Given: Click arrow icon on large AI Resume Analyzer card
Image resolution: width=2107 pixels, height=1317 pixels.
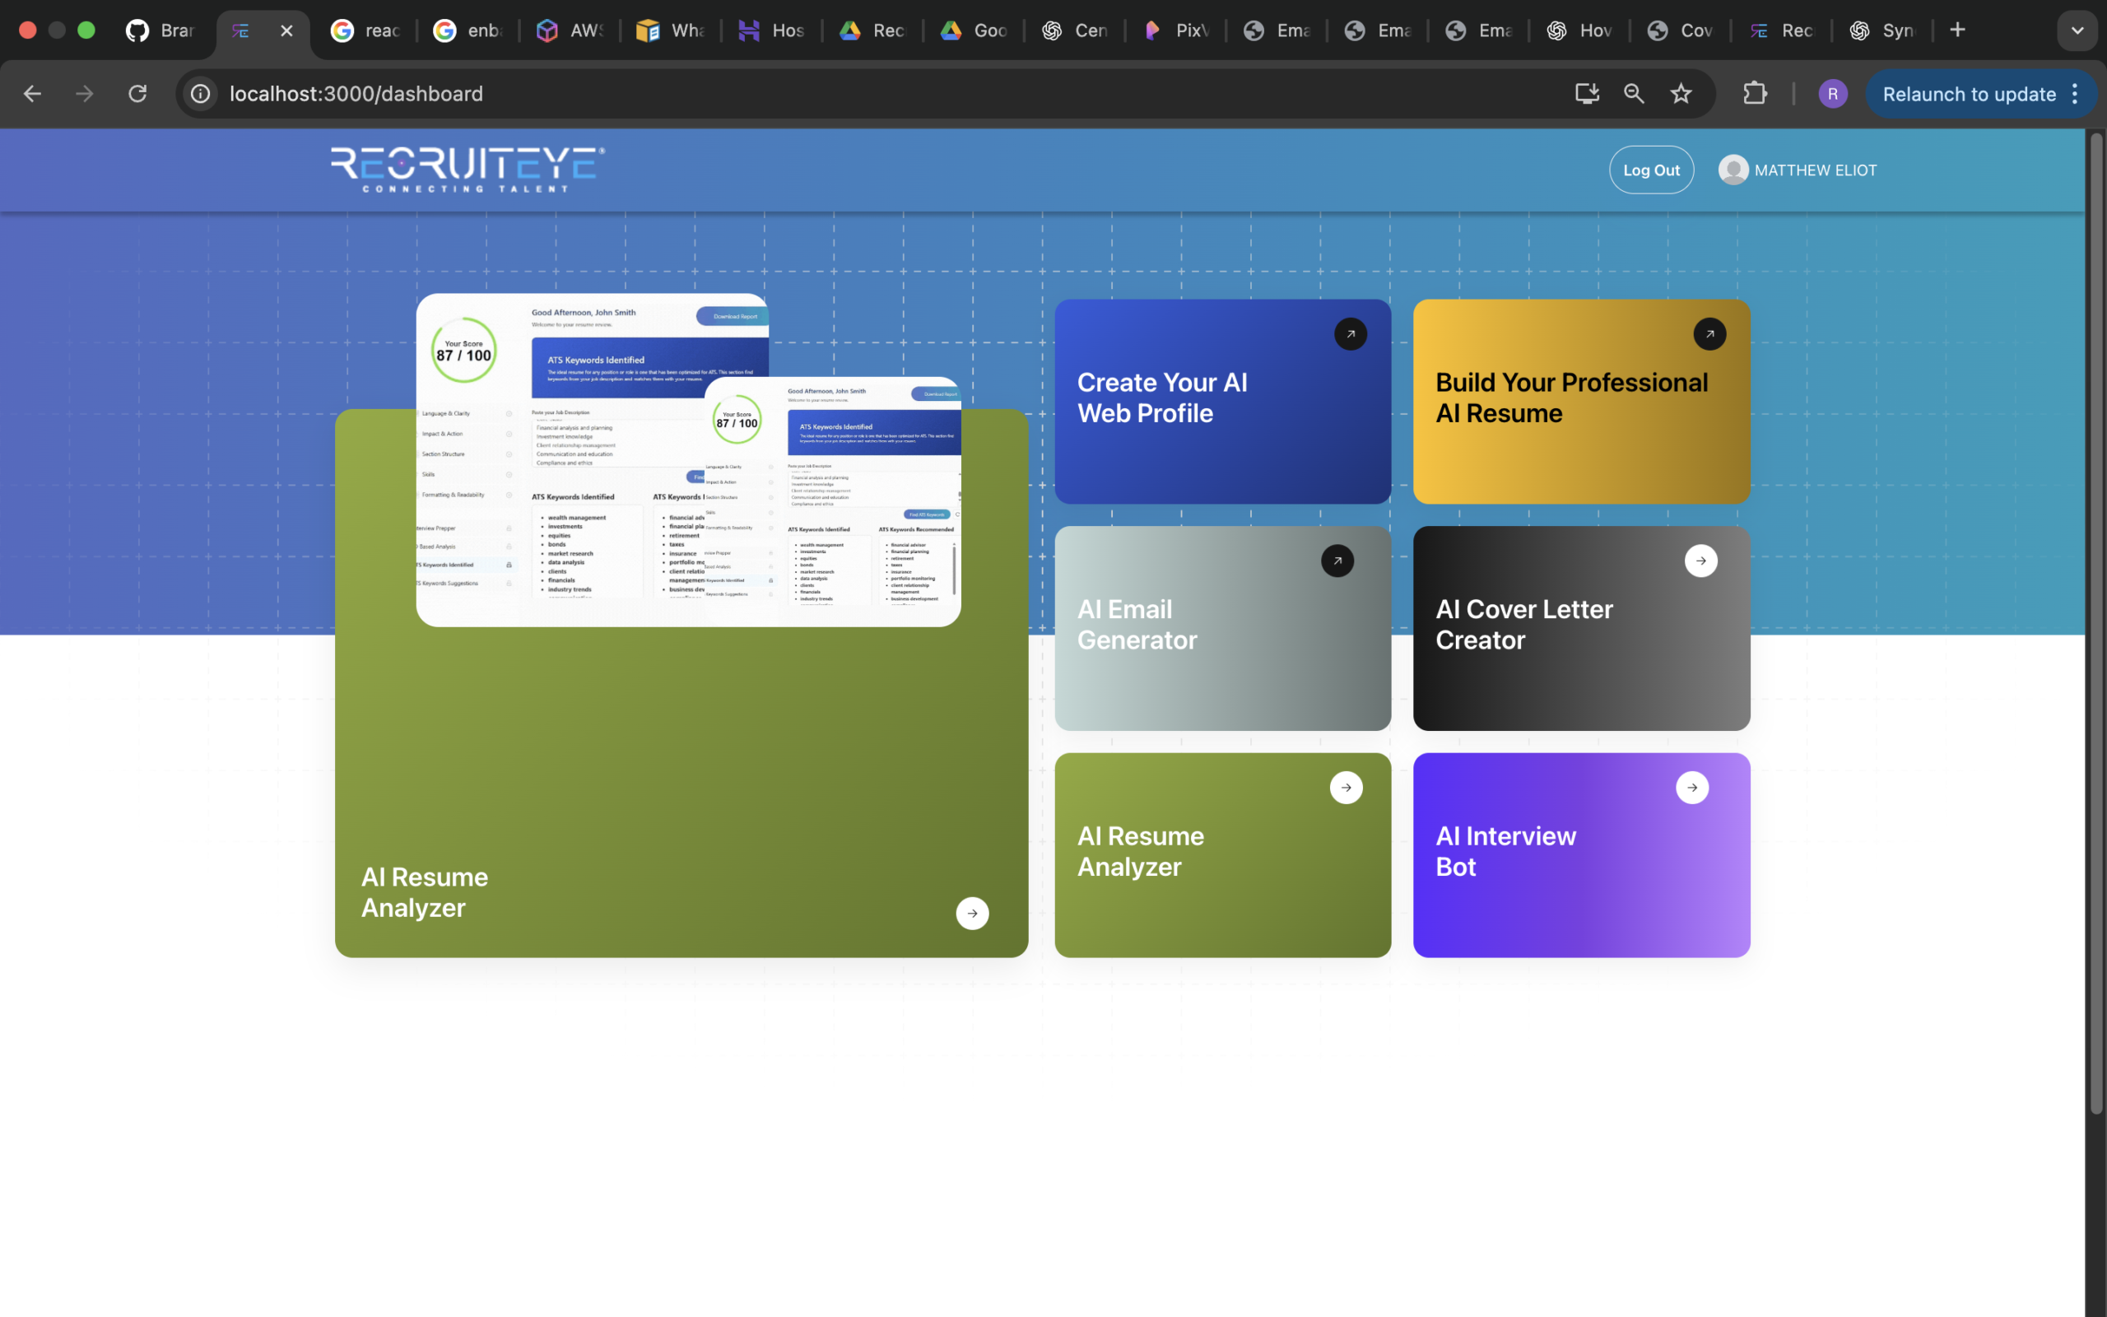Looking at the screenshot, I should click(972, 914).
